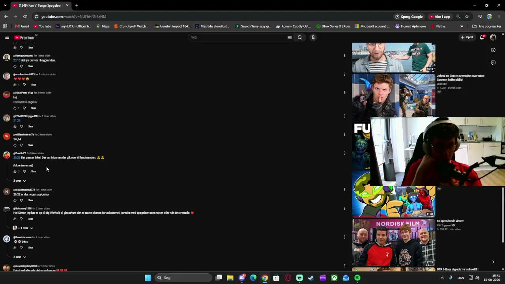505x284 pixels.
Task: Open options menu for @Kænguruuuuuuu comment
Action: pyautogui.click(x=344, y=56)
